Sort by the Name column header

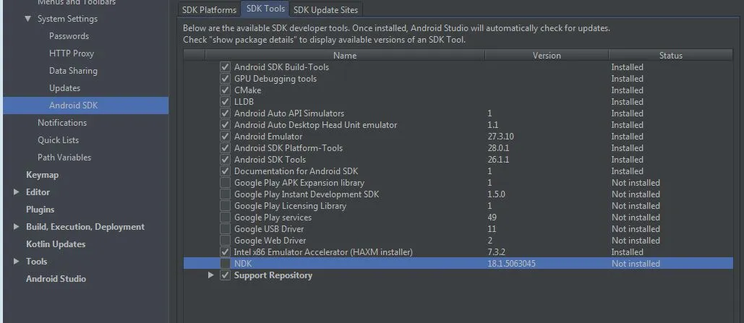344,56
